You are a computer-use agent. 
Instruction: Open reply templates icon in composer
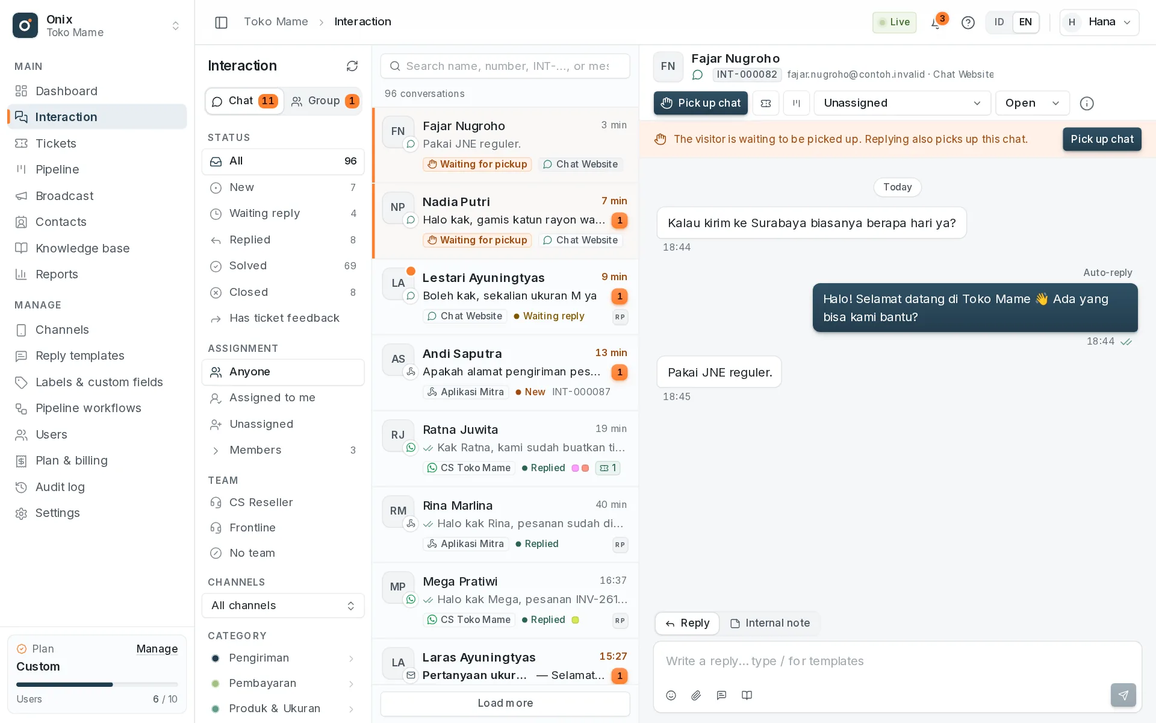tap(721, 695)
